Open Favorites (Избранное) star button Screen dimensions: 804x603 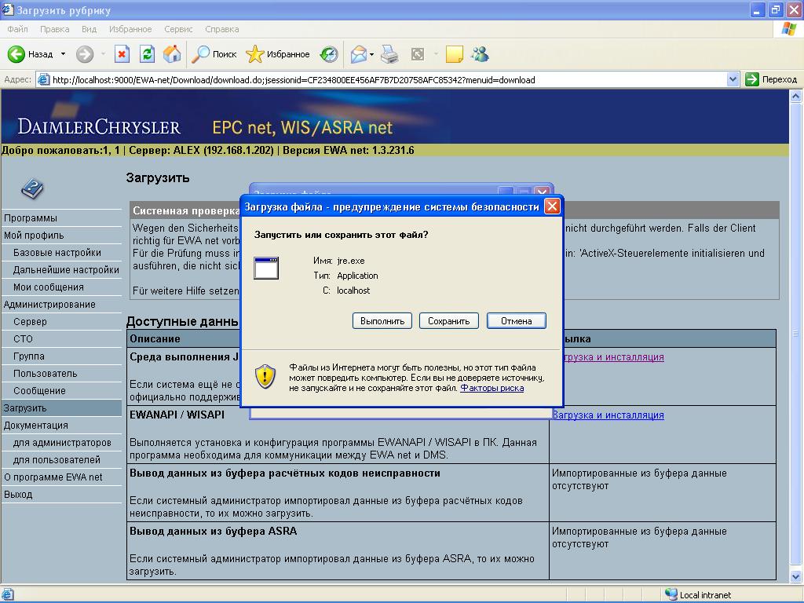pyautogui.click(x=278, y=54)
